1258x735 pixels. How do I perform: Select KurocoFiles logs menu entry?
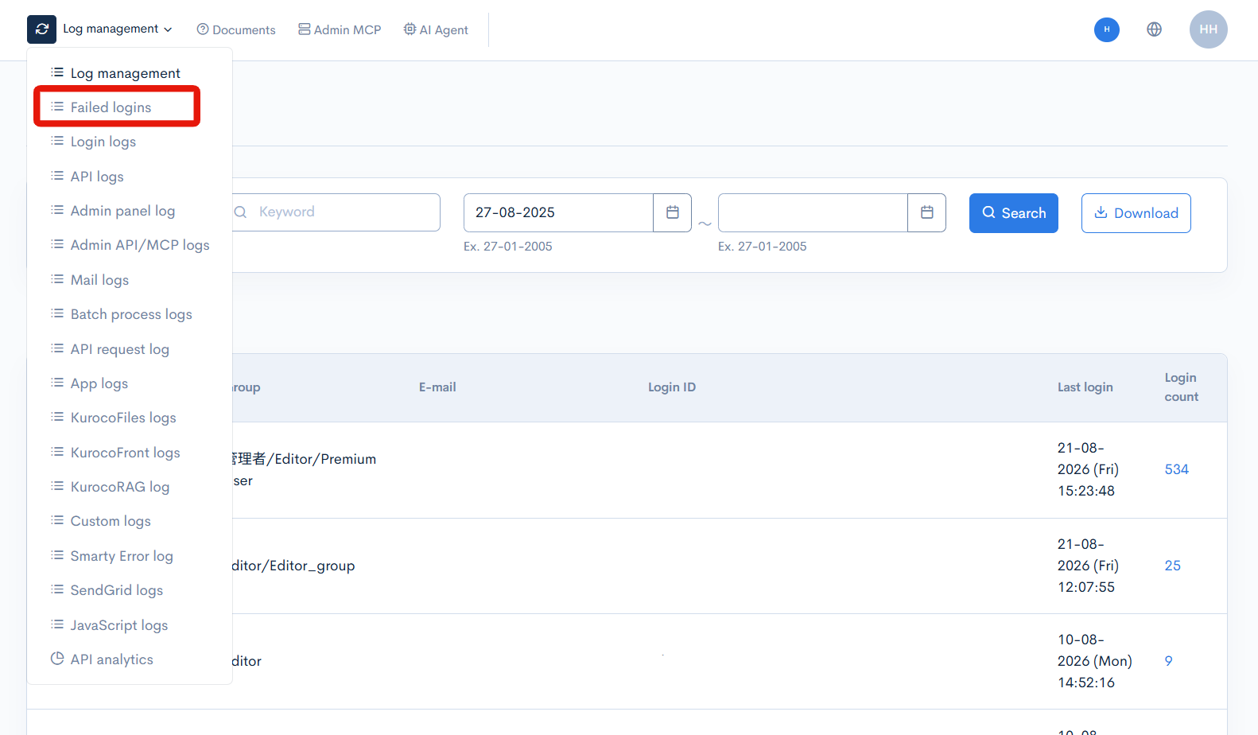[114, 418]
